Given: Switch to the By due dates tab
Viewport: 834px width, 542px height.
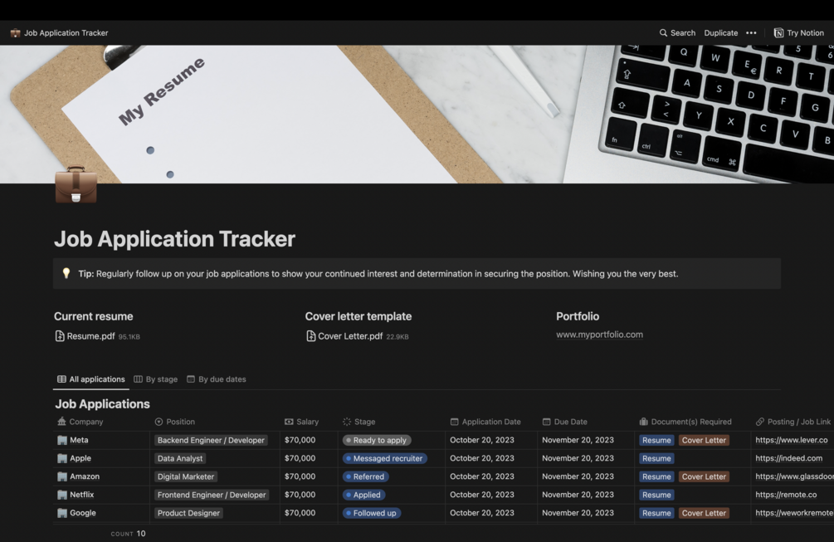Looking at the screenshot, I should [x=216, y=379].
